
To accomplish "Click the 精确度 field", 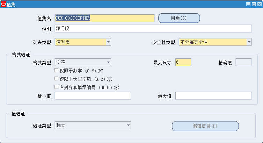I will 244,63.
